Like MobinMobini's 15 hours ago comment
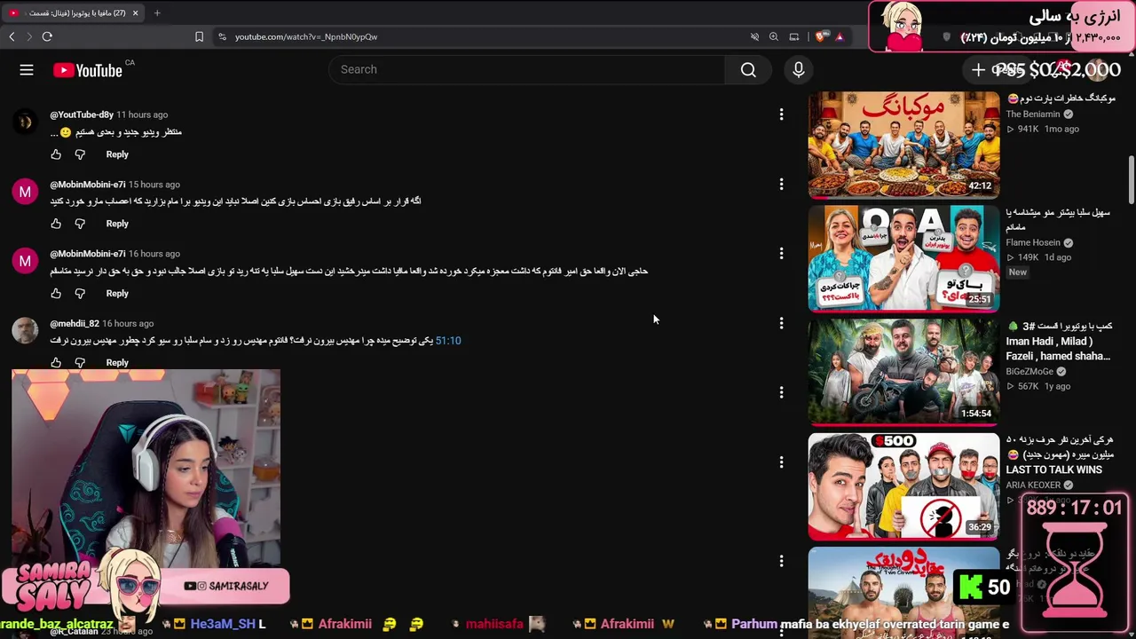Image resolution: width=1136 pixels, height=639 pixels. (56, 224)
